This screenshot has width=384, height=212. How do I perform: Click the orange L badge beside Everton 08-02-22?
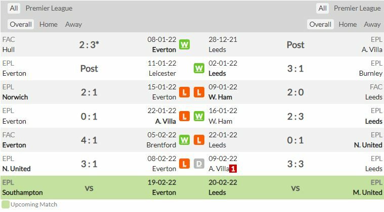(x=184, y=164)
